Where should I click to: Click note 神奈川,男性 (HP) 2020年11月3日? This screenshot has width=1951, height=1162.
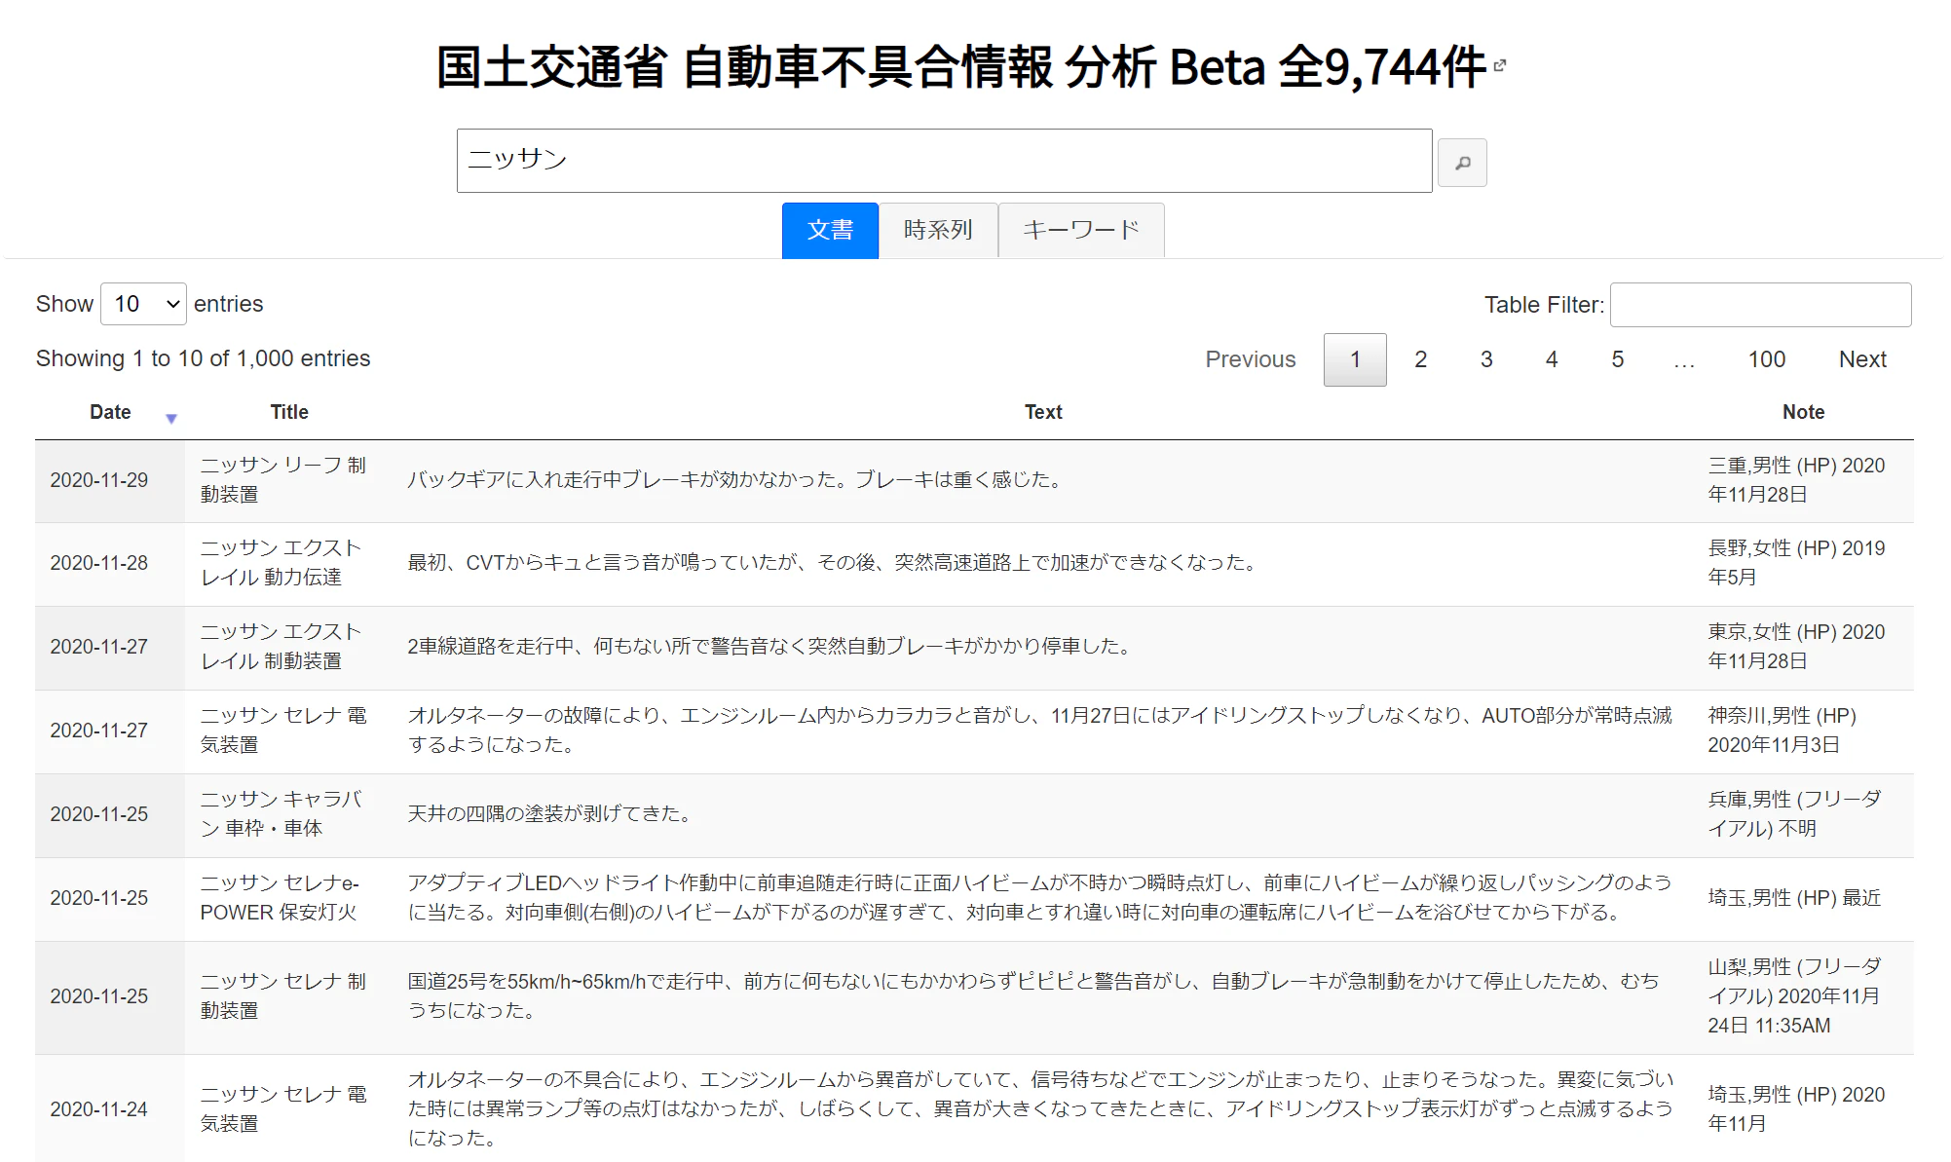click(1782, 731)
